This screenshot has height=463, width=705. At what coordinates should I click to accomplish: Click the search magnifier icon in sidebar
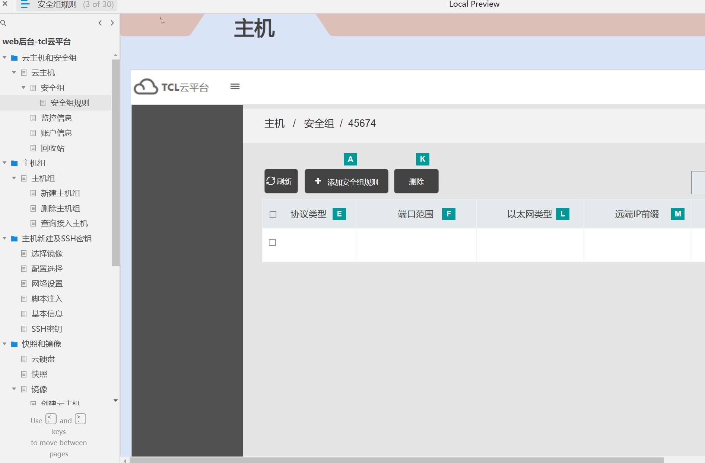[3, 23]
